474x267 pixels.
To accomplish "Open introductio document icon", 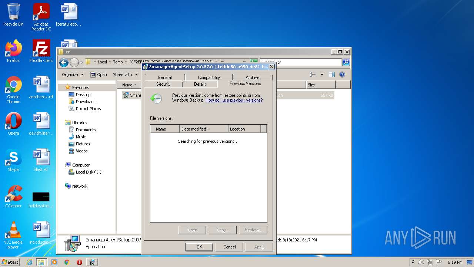I will 41,233.
